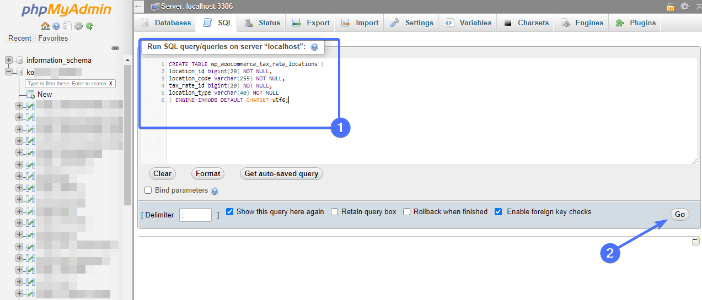Viewport: 702px width, 300px height.
Task: Toggle the link-with-main-panel chain icon
Action: [115, 48]
